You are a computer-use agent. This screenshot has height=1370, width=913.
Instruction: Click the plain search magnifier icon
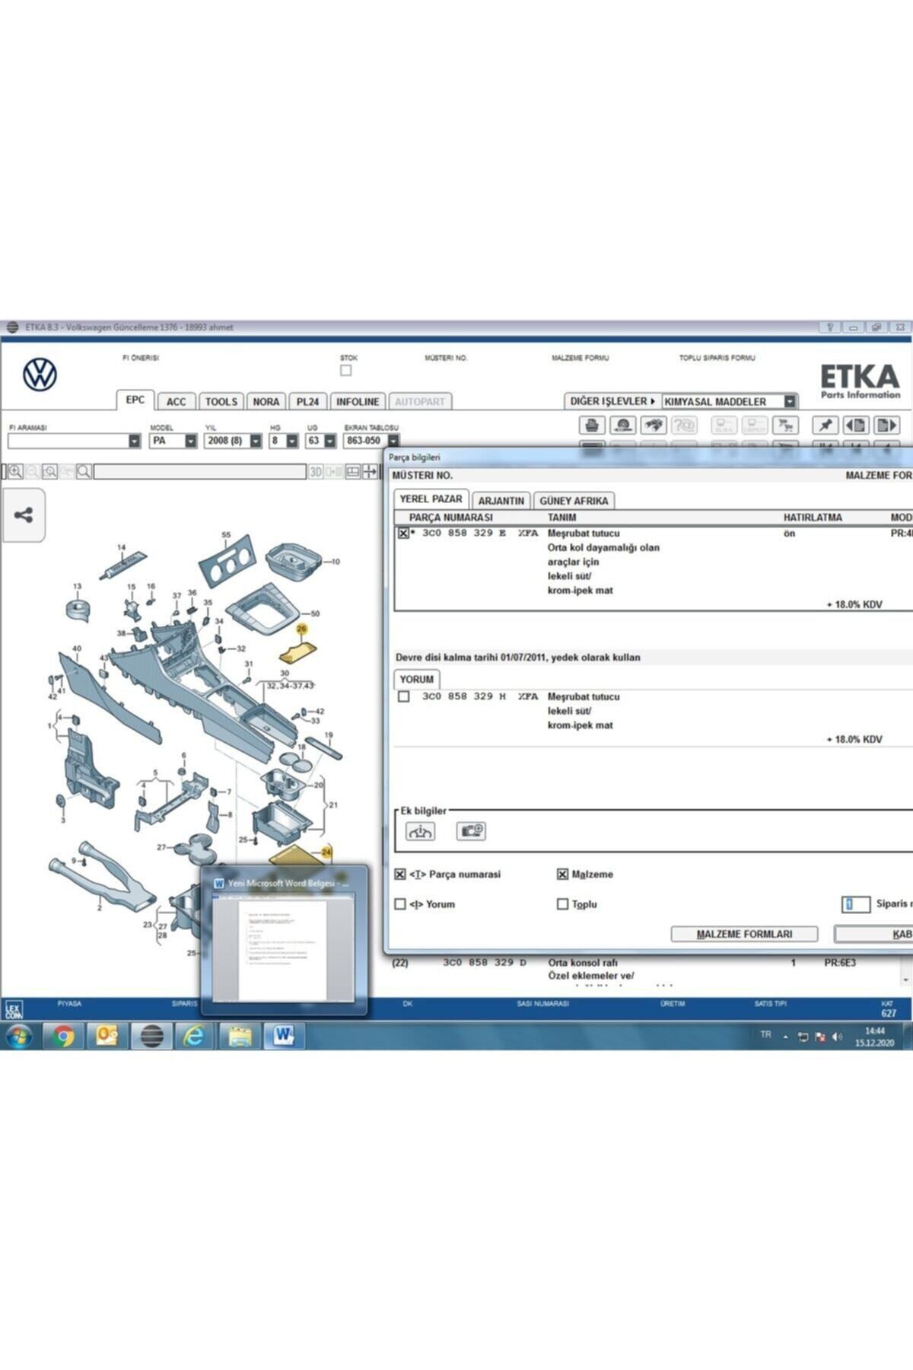coord(84,472)
